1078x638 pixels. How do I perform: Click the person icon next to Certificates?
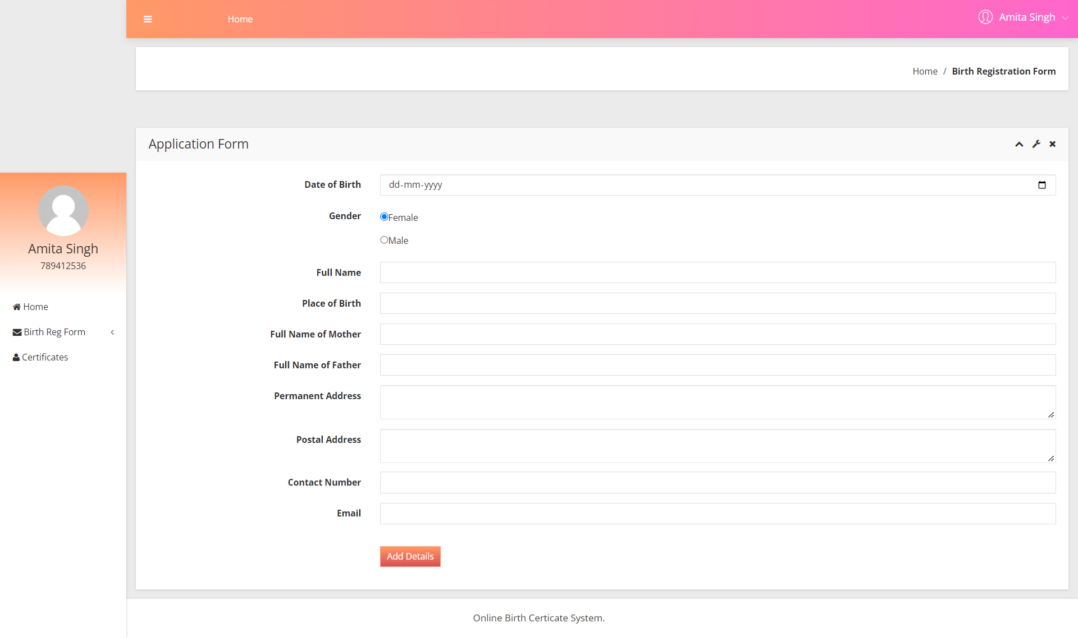[15, 357]
